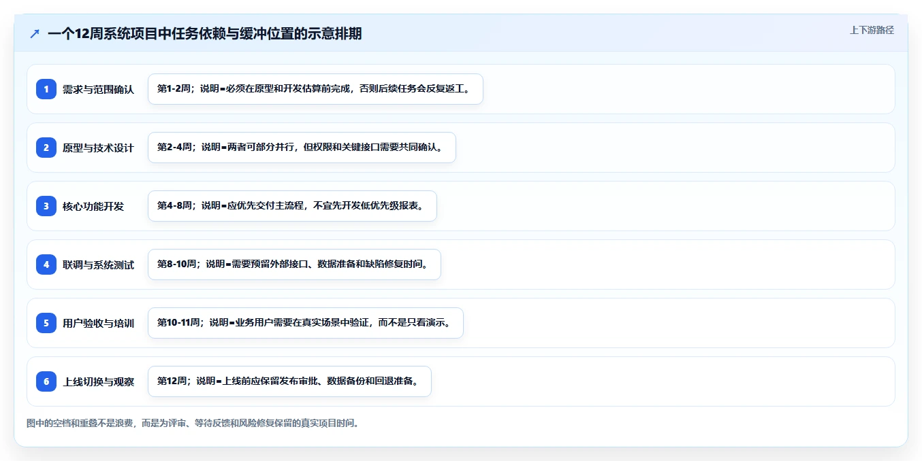This screenshot has width=922, height=461.
Task: Open the 第1-2周 description box
Action: 315,89
